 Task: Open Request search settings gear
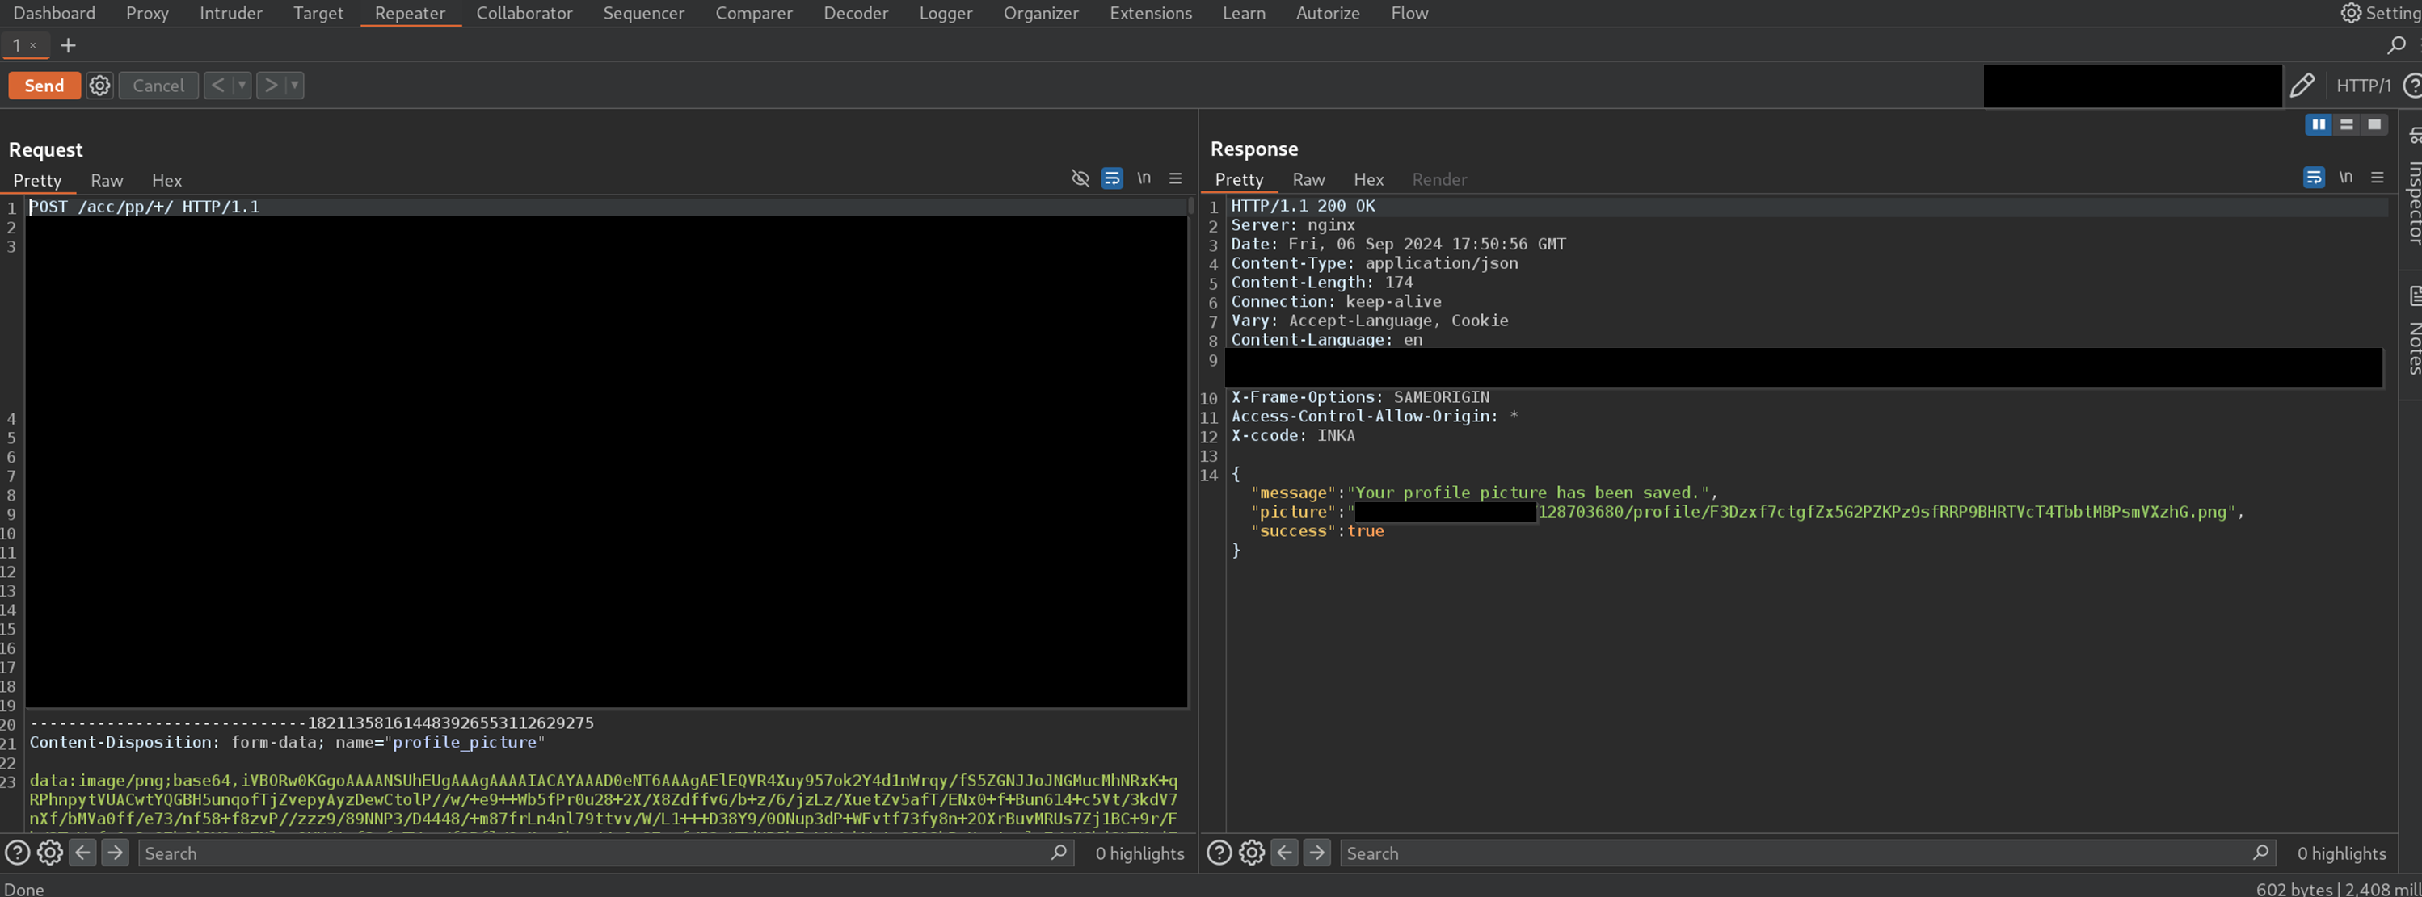[x=50, y=852]
